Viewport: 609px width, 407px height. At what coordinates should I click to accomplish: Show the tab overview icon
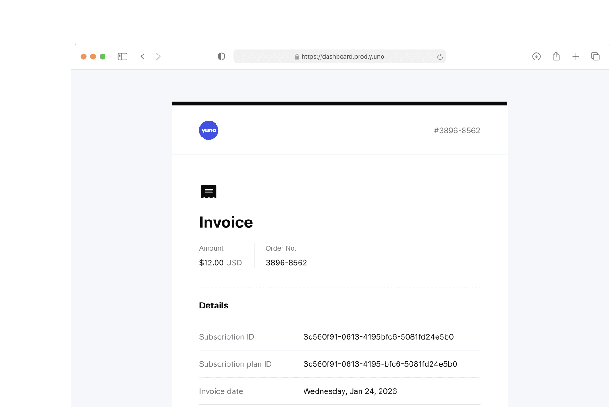[595, 56]
